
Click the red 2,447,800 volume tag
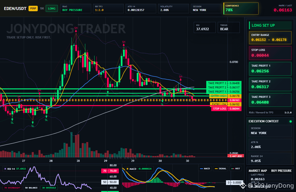(x=236, y=156)
